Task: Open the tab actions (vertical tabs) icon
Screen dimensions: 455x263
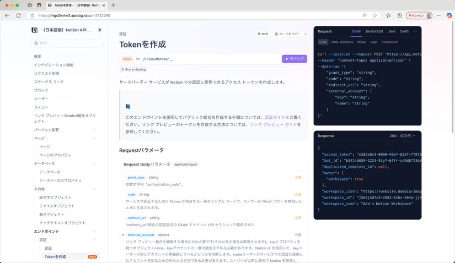Action: pyautogui.click(x=39, y=5)
